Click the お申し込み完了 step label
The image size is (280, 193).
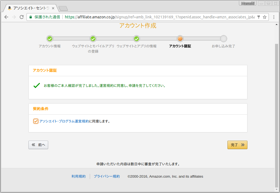tap(223, 46)
